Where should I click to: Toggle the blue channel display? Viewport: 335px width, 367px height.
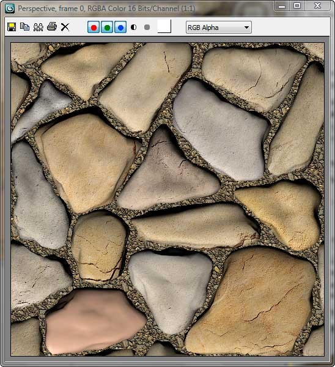[x=120, y=27]
